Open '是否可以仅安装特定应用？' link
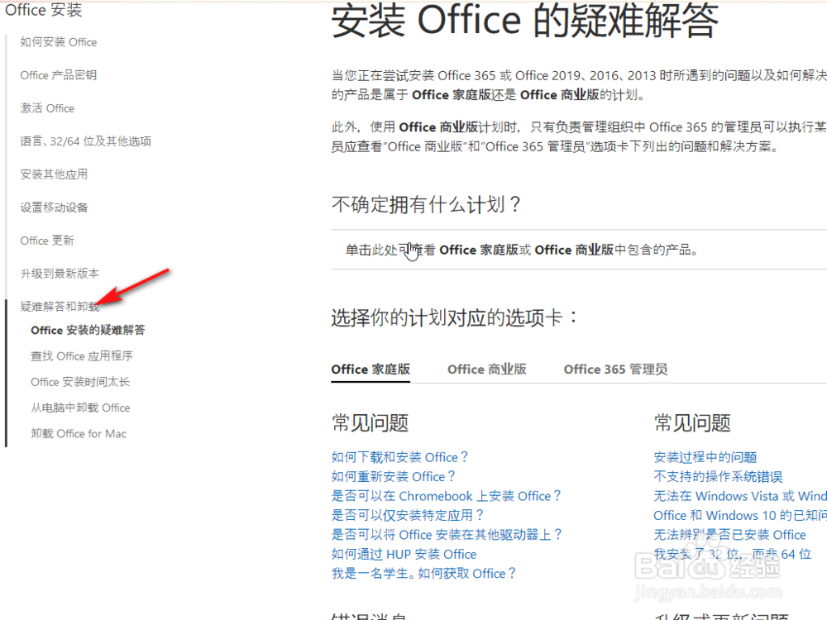 pyautogui.click(x=408, y=516)
